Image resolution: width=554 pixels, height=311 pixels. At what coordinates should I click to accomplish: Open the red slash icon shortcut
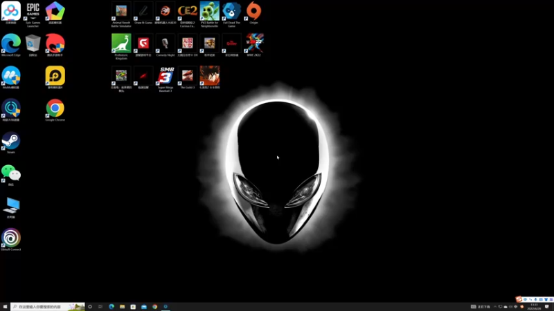(143, 77)
